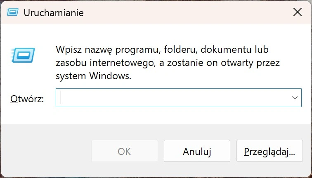Open the Przeglądaj... file browser
The image size is (312, 178).
[269, 151]
